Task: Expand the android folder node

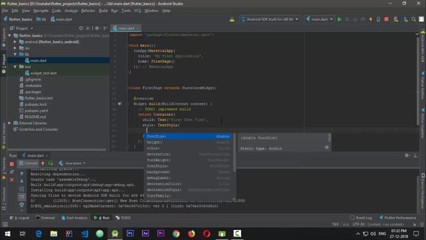Action: (x=15, y=42)
